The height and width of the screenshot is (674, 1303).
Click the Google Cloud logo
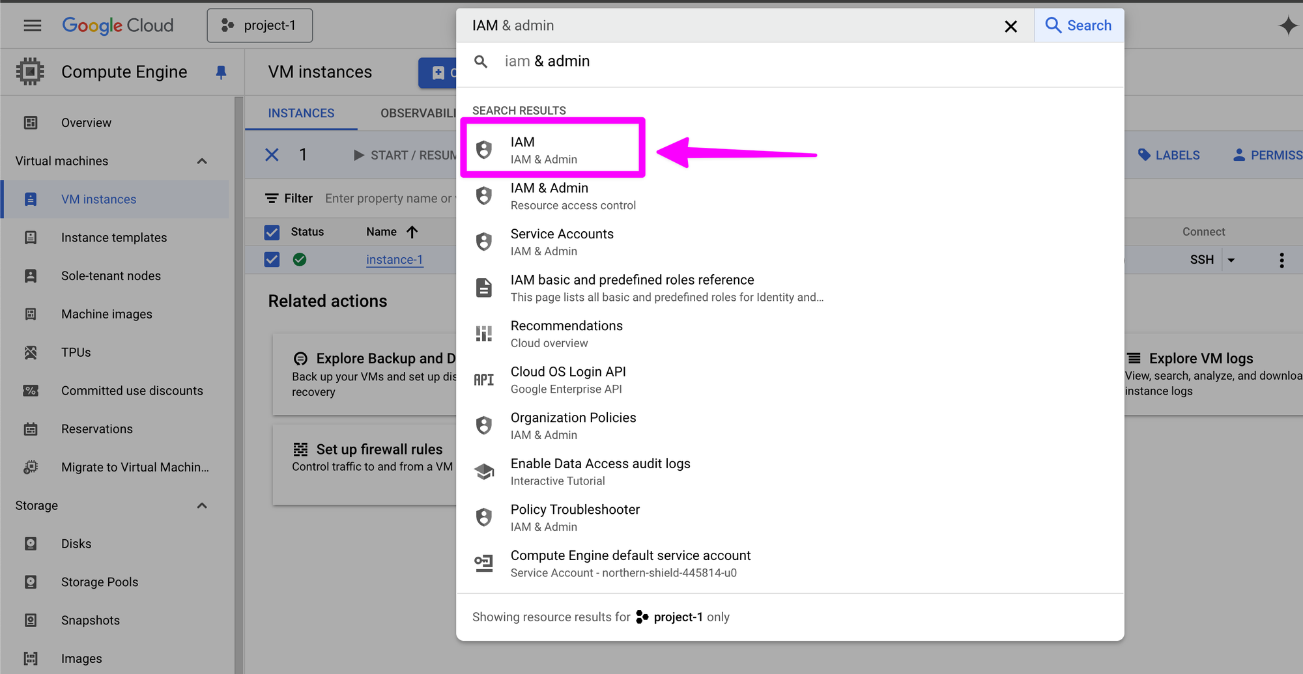click(118, 25)
